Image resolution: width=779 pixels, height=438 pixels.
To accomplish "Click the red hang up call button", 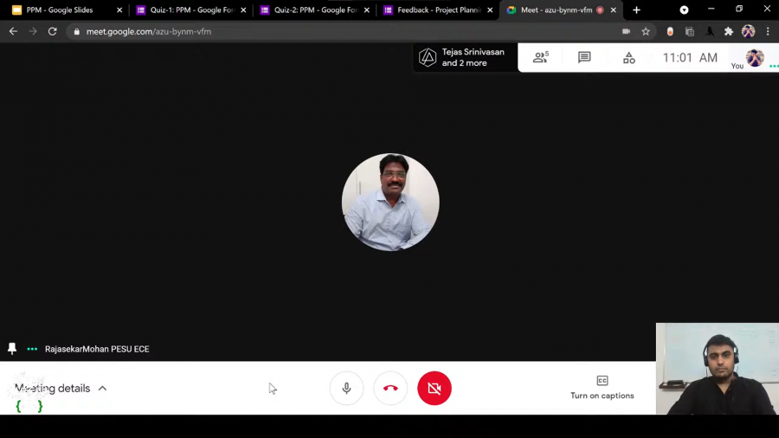I will point(390,389).
